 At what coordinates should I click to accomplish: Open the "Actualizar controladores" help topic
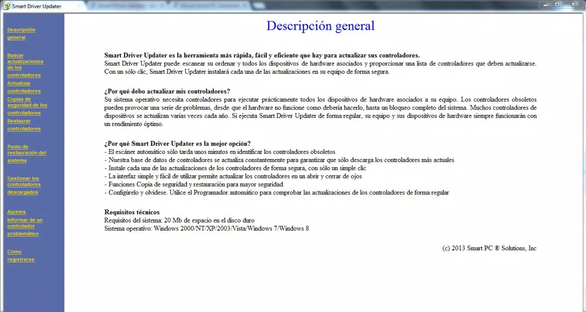click(24, 87)
